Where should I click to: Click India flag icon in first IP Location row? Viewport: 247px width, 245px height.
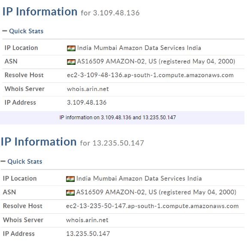click(x=71, y=48)
